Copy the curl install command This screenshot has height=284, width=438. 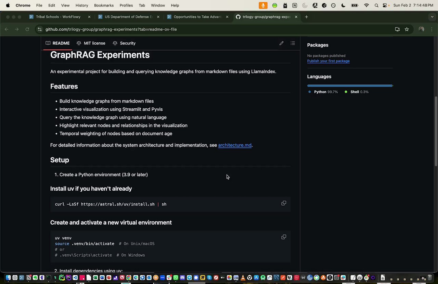click(284, 203)
